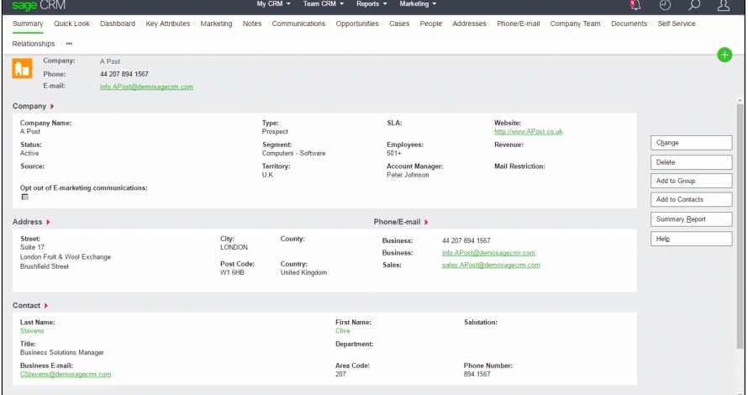Click the London Fruit & Wool Exchange text
The height and width of the screenshot is (395, 748).
tap(66, 257)
